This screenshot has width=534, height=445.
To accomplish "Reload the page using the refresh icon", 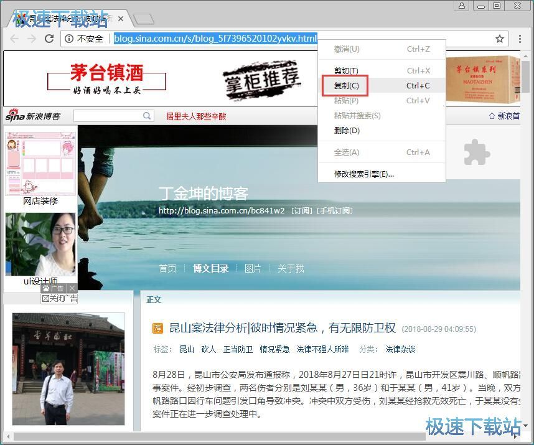I will [49, 39].
